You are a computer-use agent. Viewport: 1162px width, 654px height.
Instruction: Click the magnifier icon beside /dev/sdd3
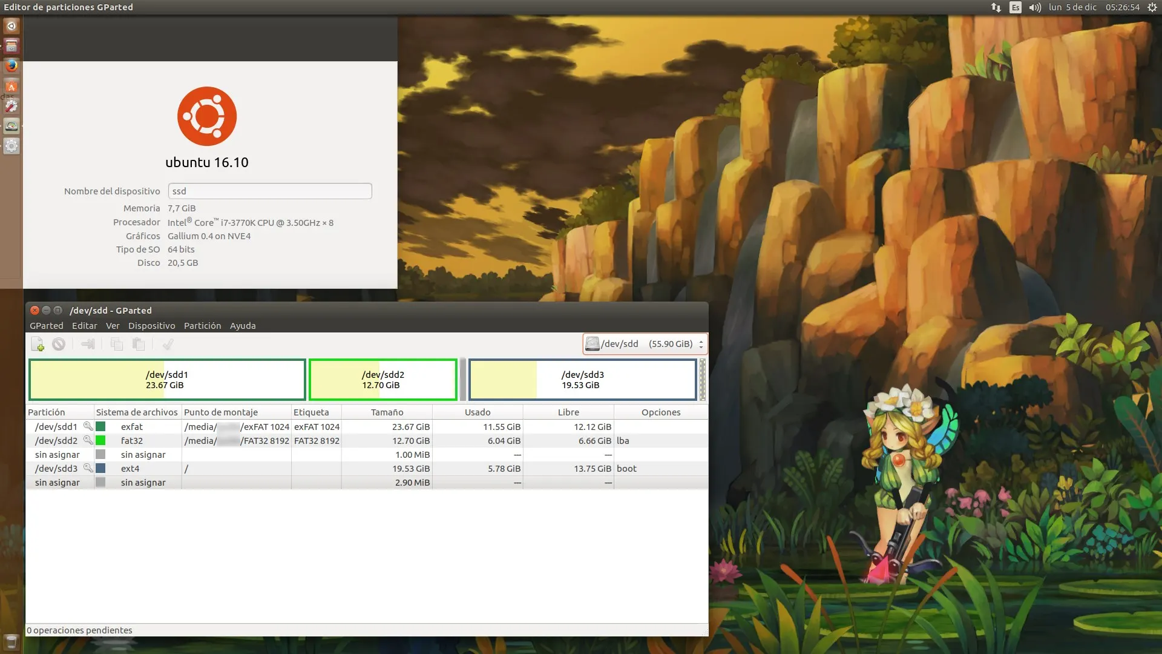pos(88,468)
